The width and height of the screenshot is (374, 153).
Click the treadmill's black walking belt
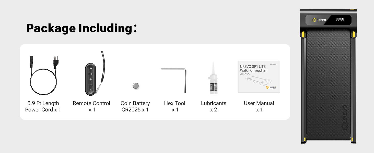click(x=328, y=84)
